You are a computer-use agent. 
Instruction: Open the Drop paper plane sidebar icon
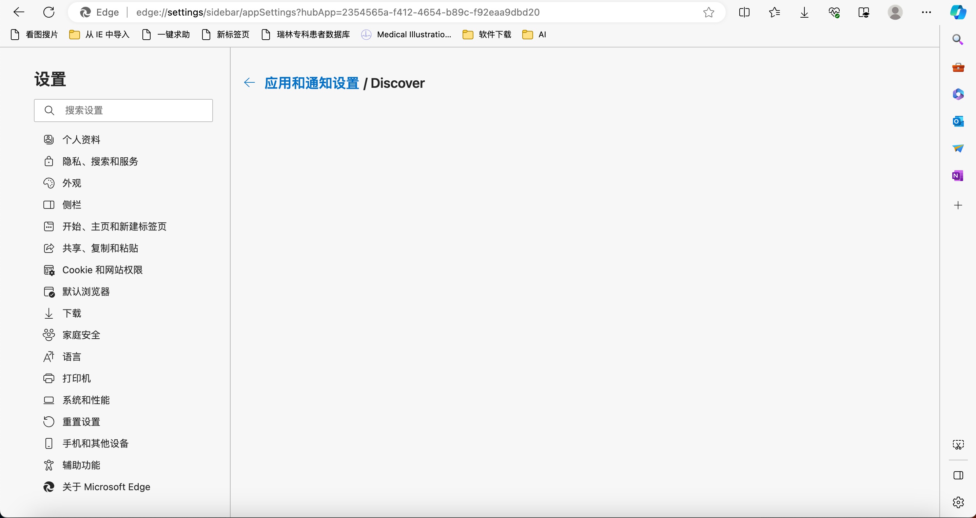point(958,148)
